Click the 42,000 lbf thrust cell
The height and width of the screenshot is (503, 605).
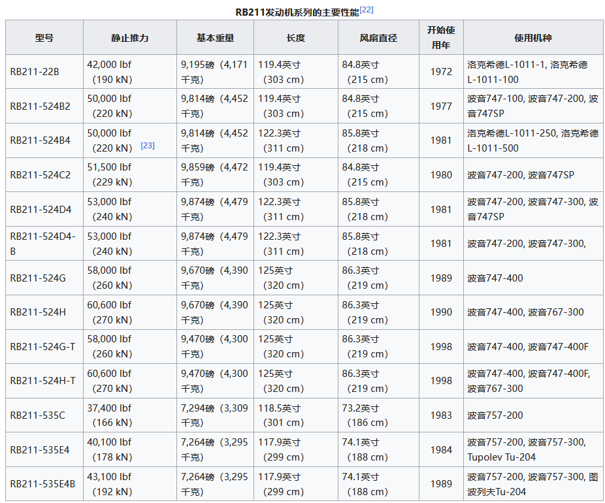click(129, 72)
